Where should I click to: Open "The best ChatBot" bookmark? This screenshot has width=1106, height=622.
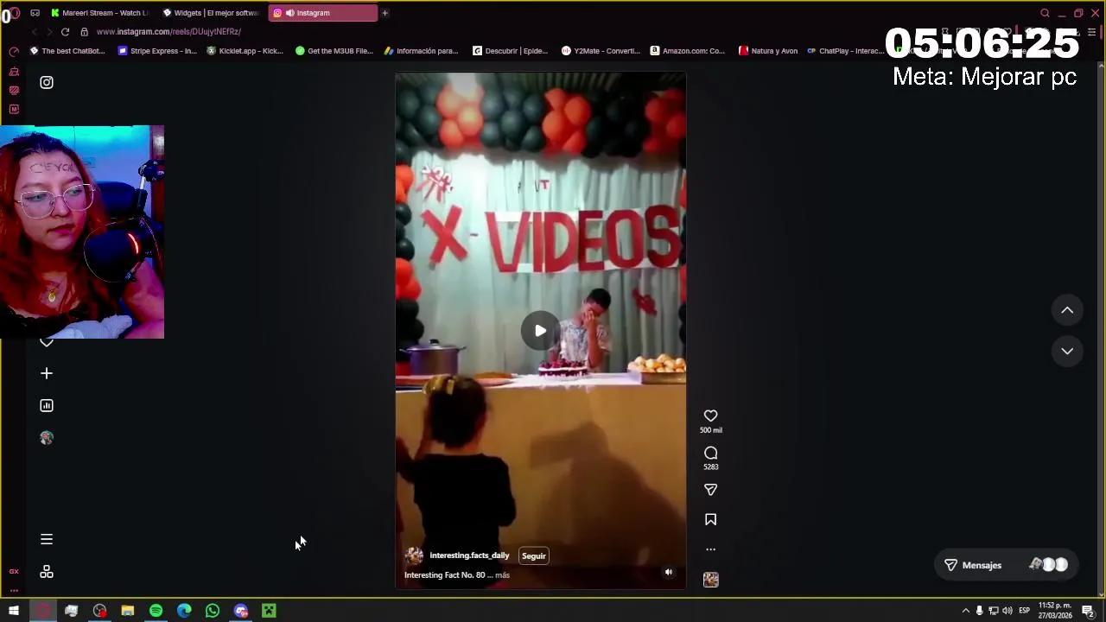(x=67, y=51)
